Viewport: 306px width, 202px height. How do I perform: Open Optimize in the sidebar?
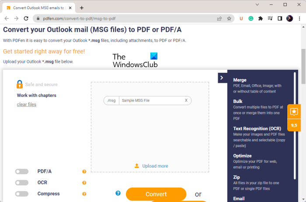tap(242, 156)
